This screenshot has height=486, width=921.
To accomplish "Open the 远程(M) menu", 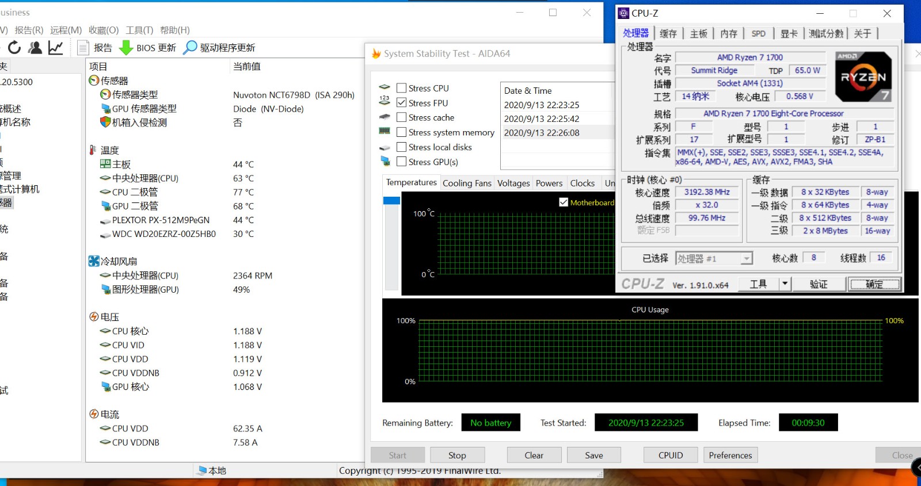I will [x=66, y=30].
